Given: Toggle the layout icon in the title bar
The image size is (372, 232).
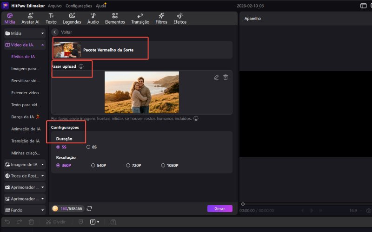Looking at the screenshot, I should (x=363, y=6).
